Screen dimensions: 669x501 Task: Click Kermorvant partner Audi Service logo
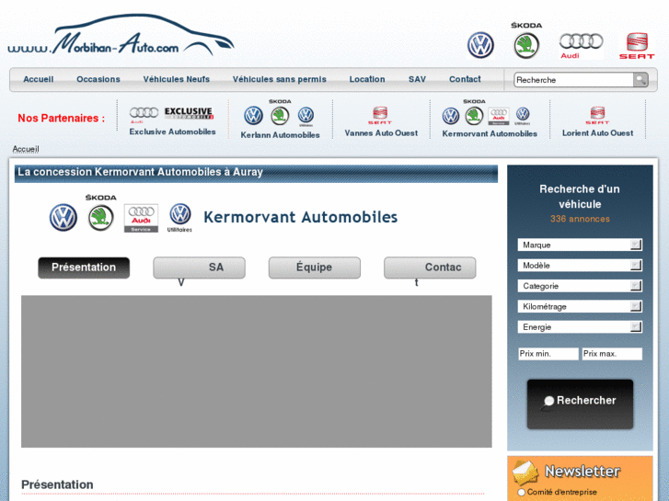499,117
